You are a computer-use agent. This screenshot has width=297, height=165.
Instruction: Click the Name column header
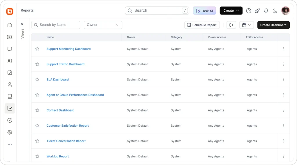50,37
